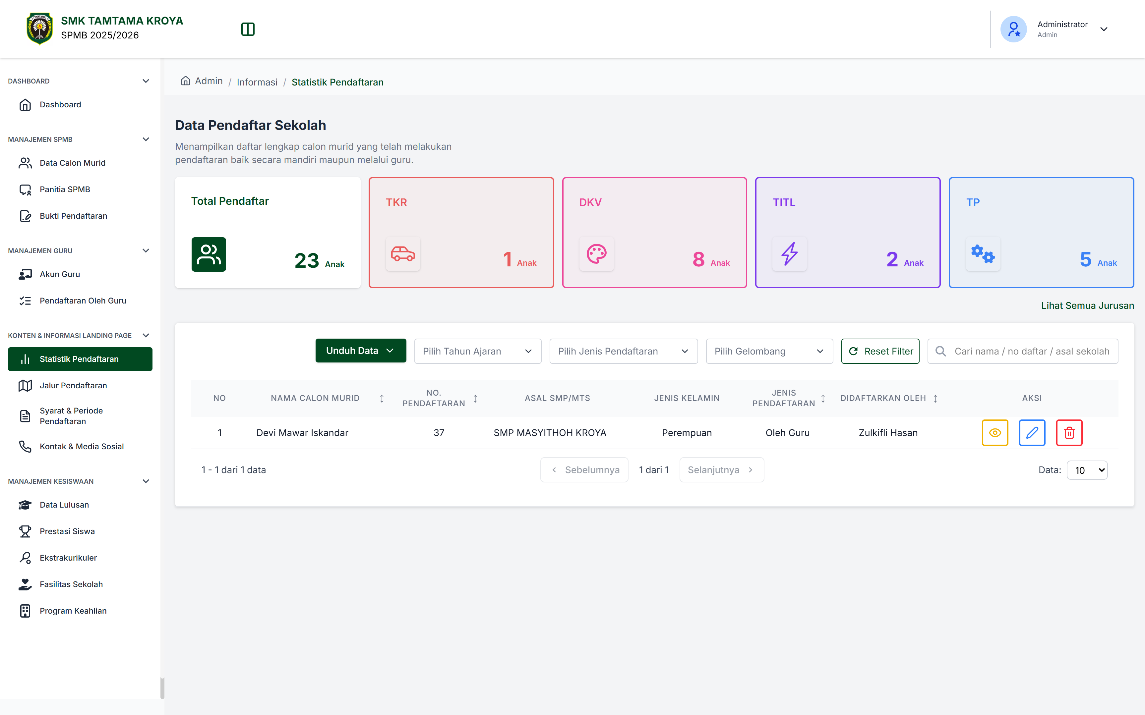Collapse Konten & Informasi Landing Page section
This screenshot has height=715, width=1145.
(x=146, y=335)
